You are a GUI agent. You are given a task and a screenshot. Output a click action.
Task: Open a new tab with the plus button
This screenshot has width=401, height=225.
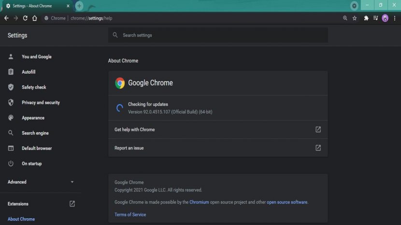(x=79, y=6)
